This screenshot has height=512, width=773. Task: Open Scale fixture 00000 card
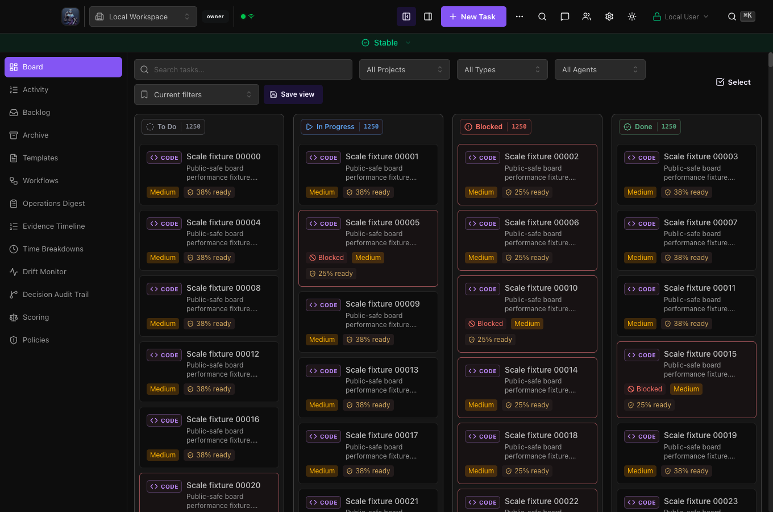[209, 175]
